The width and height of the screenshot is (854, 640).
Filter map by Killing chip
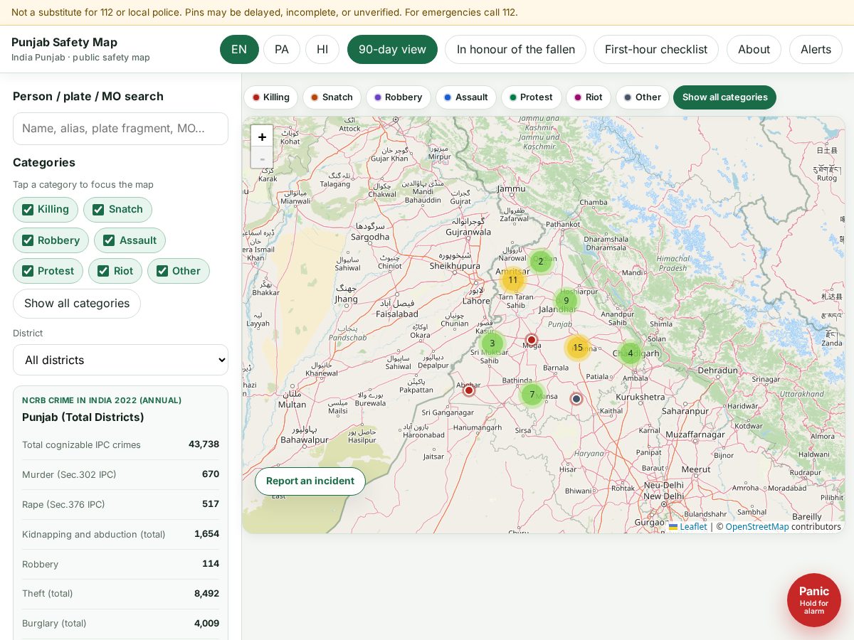[x=271, y=97]
